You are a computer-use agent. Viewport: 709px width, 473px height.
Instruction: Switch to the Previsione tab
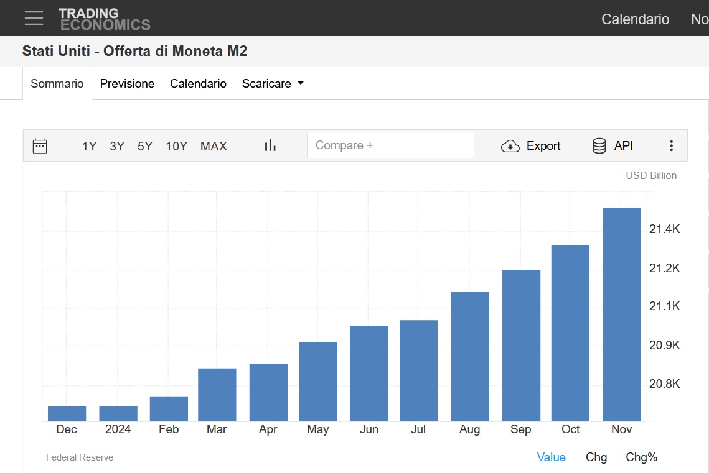click(x=127, y=83)
